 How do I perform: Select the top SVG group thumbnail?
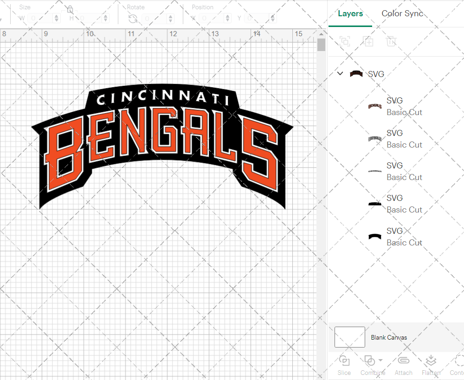point(356,74)
